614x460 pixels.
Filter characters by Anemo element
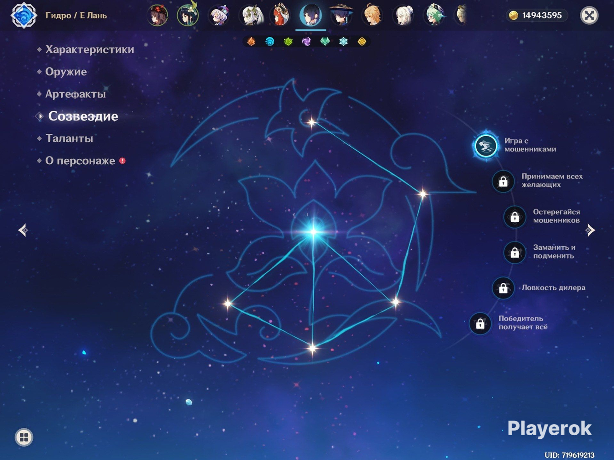coord(325,42)
